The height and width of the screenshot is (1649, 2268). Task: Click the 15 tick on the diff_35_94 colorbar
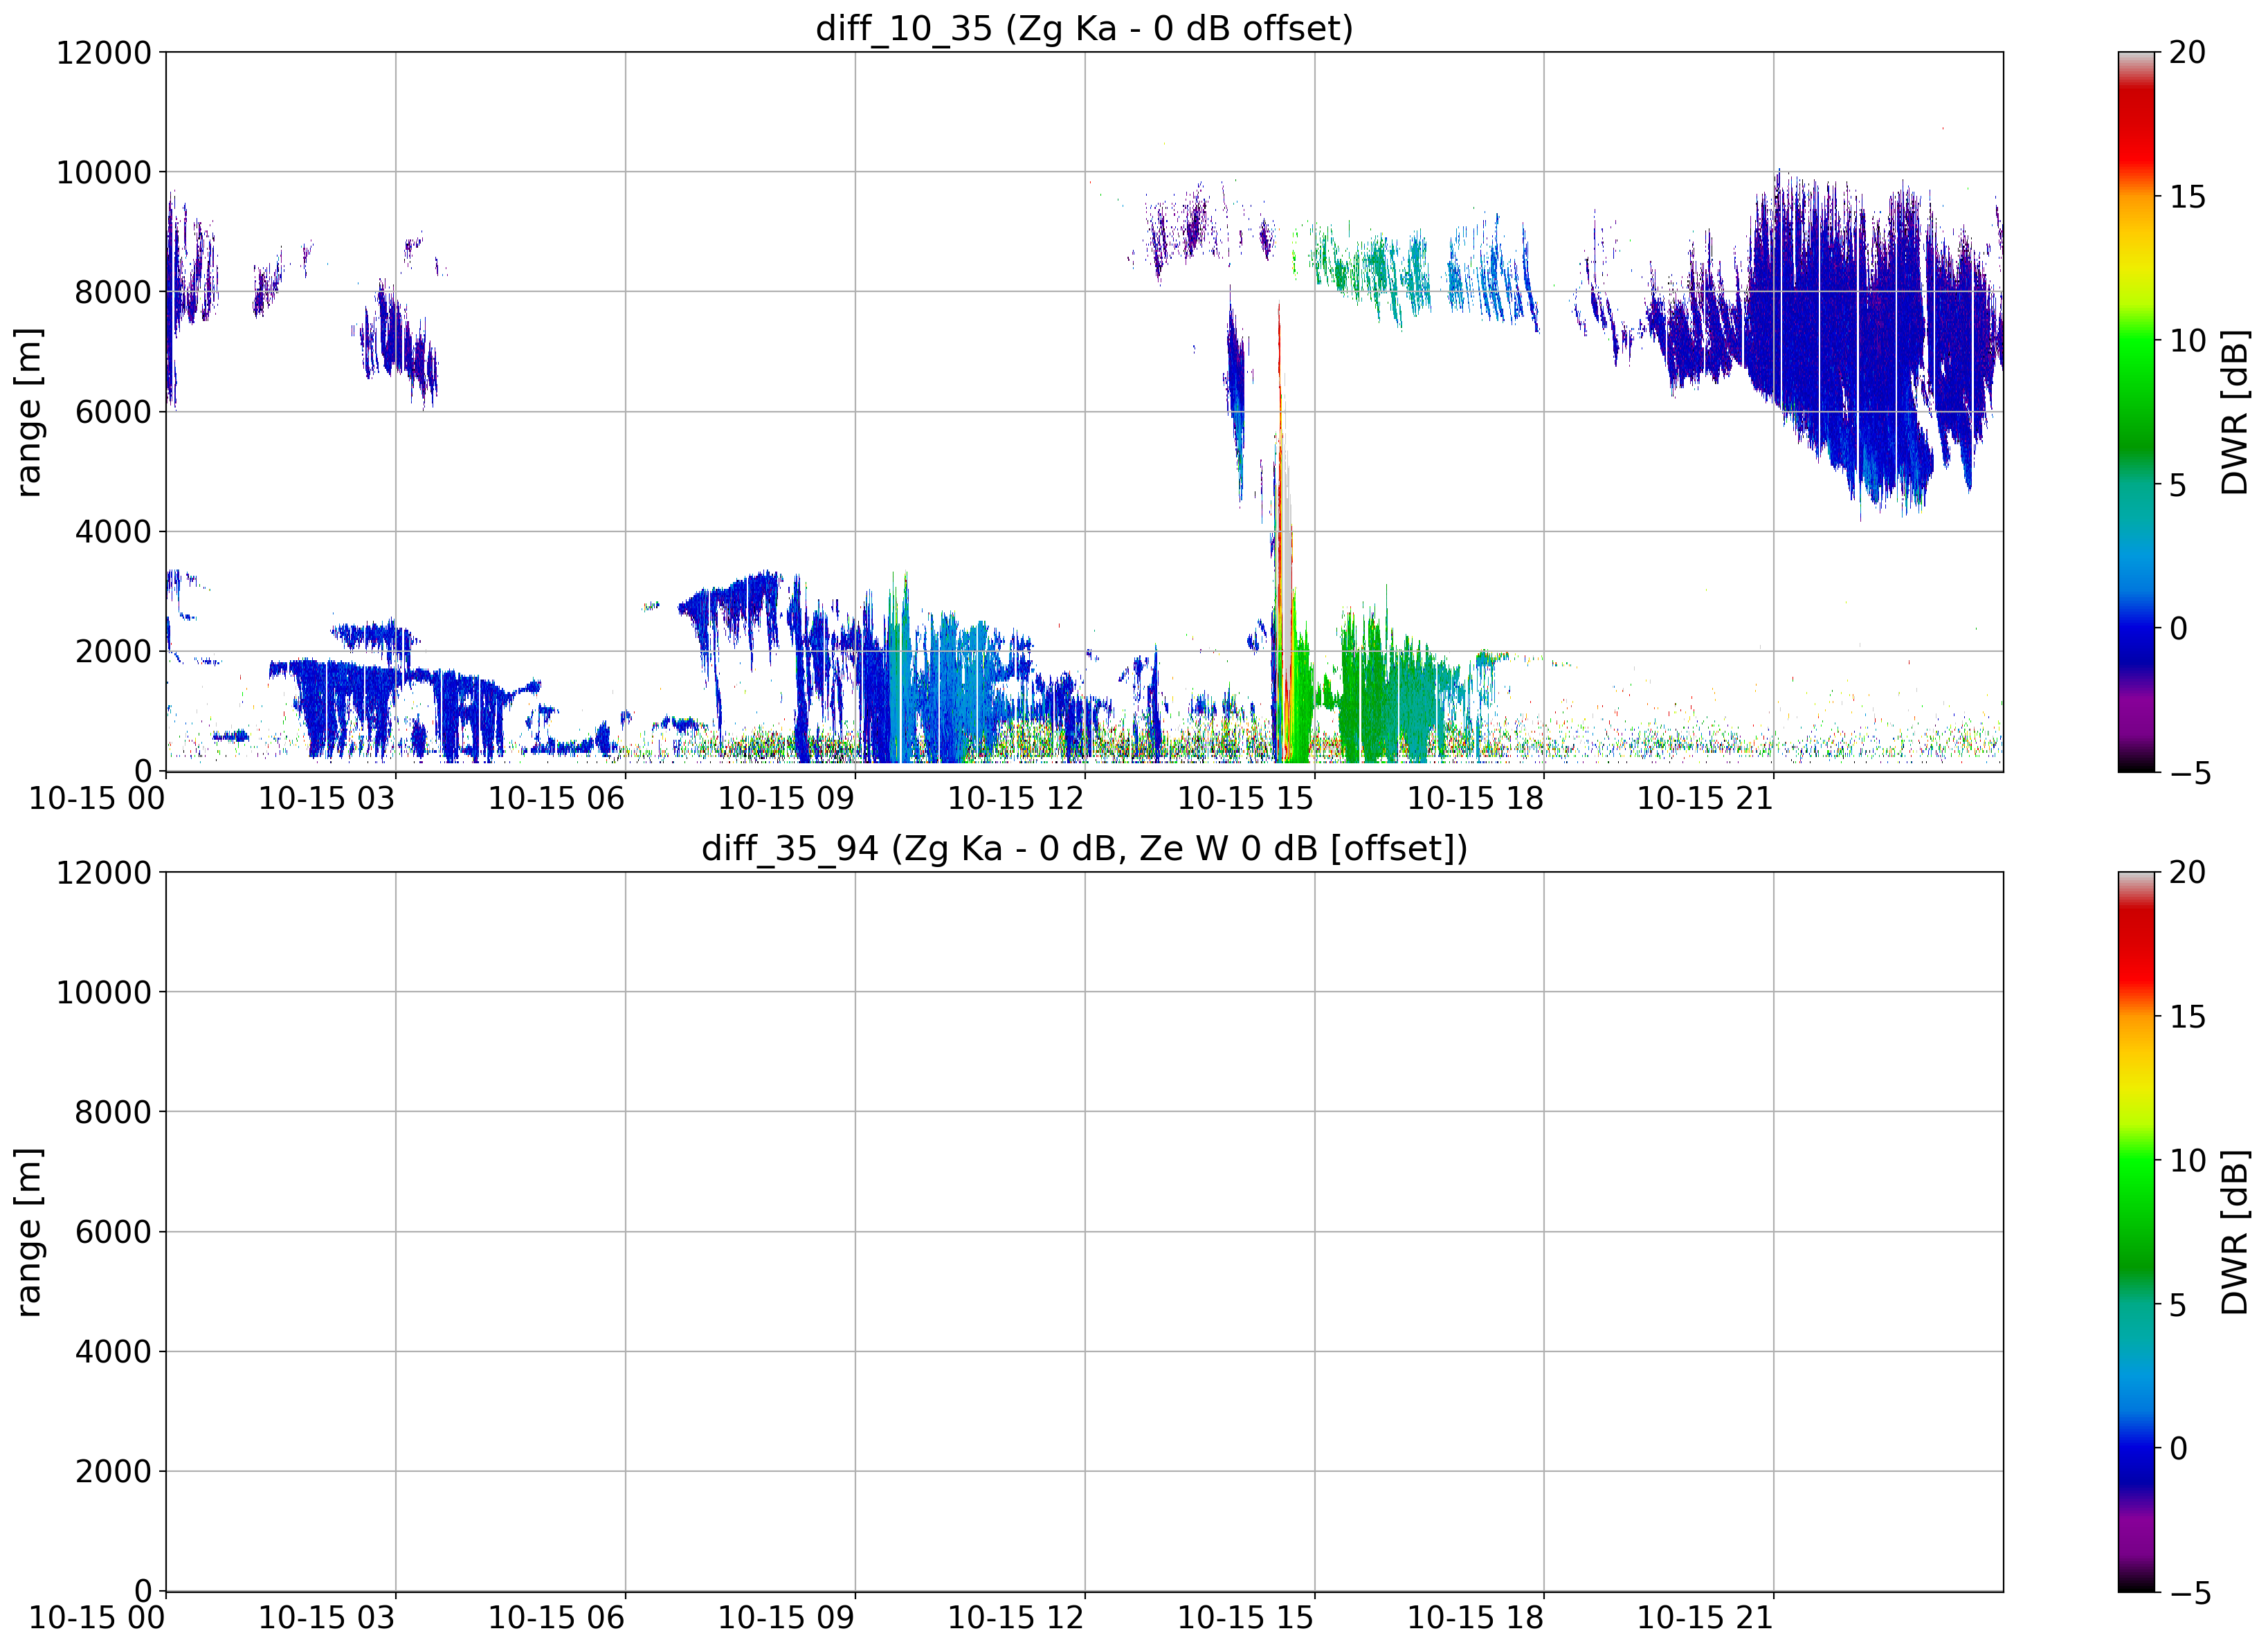pyautogui.click(x=2187, y=1017)
